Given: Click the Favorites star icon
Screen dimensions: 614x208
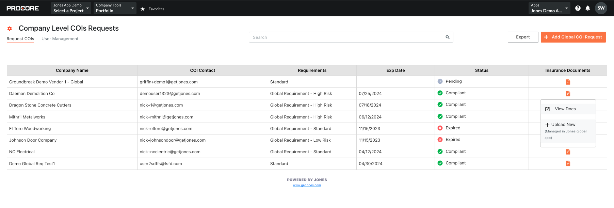Looking at the screenshot, I should (x=143, y=9).
